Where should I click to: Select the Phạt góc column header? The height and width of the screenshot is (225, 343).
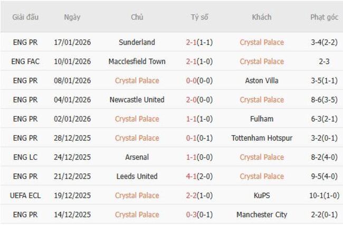[x=324, y=17]
